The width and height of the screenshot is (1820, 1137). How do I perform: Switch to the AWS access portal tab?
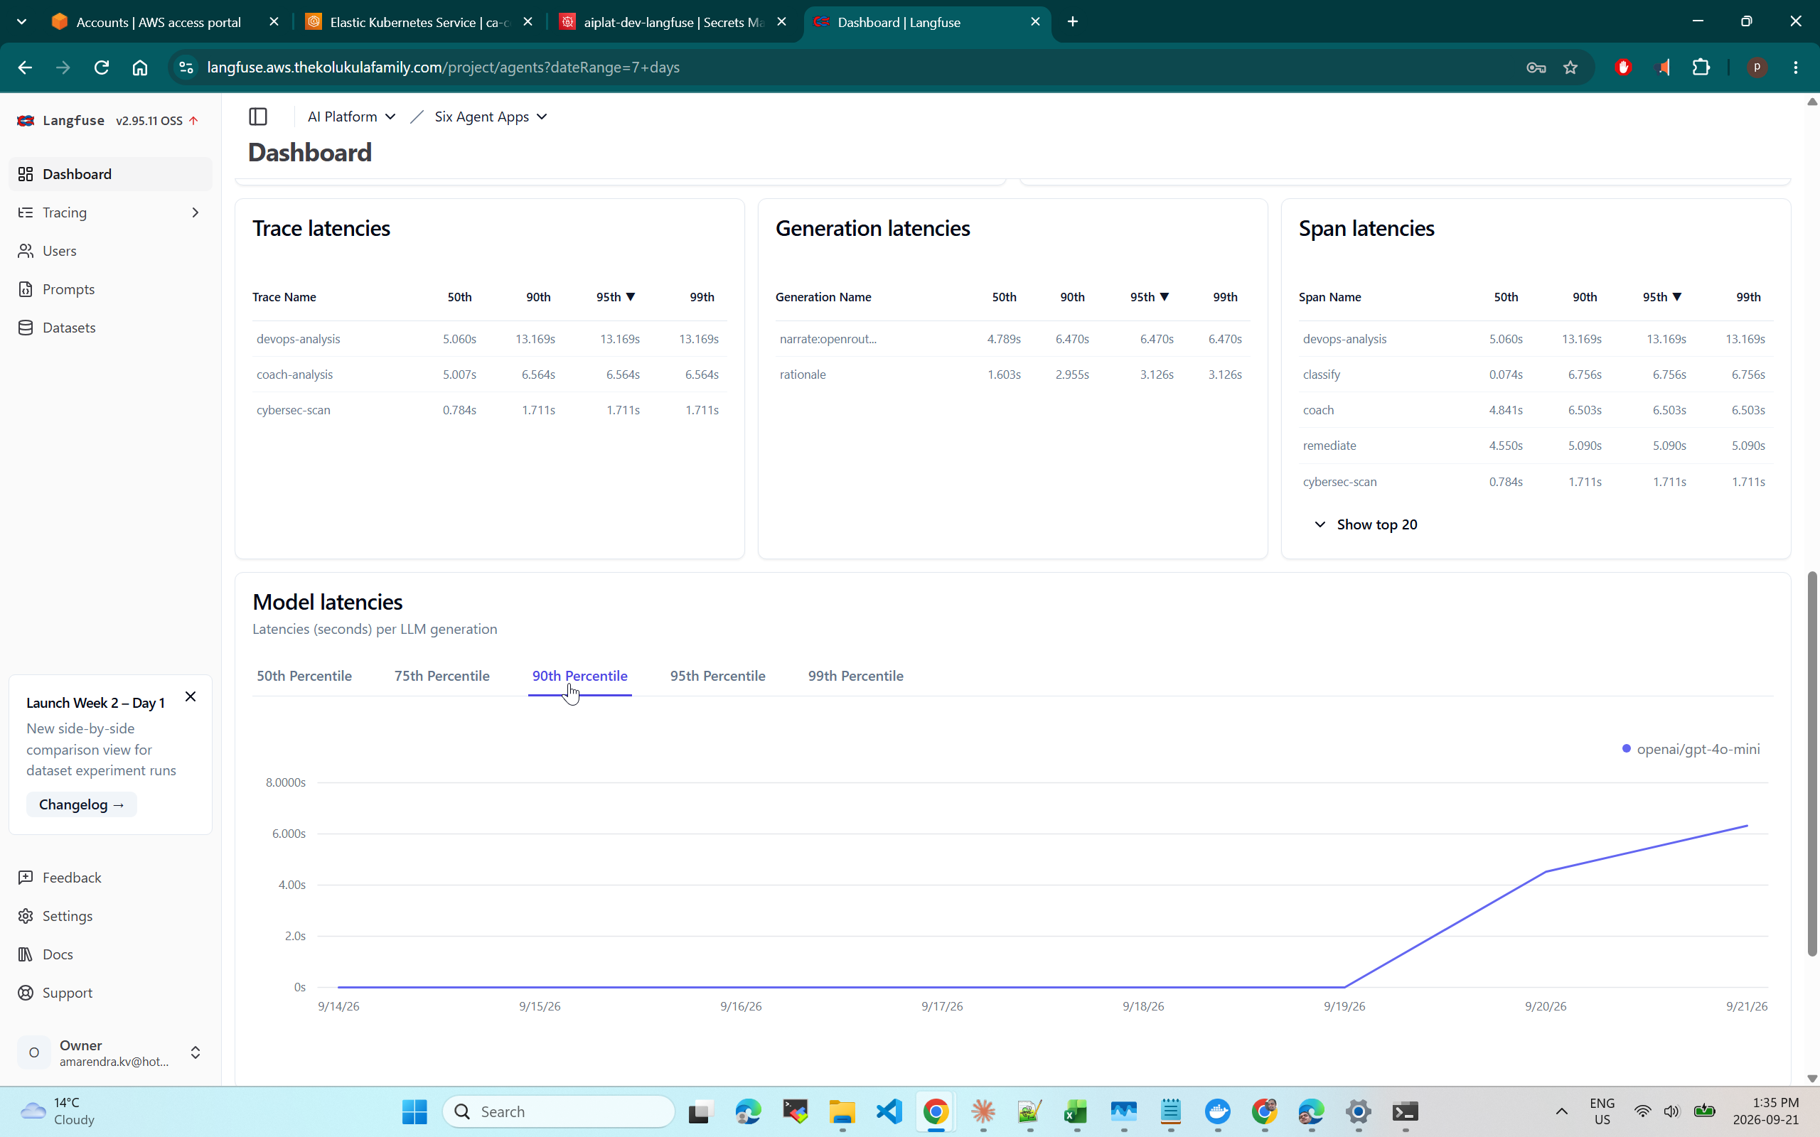(166, 22)
